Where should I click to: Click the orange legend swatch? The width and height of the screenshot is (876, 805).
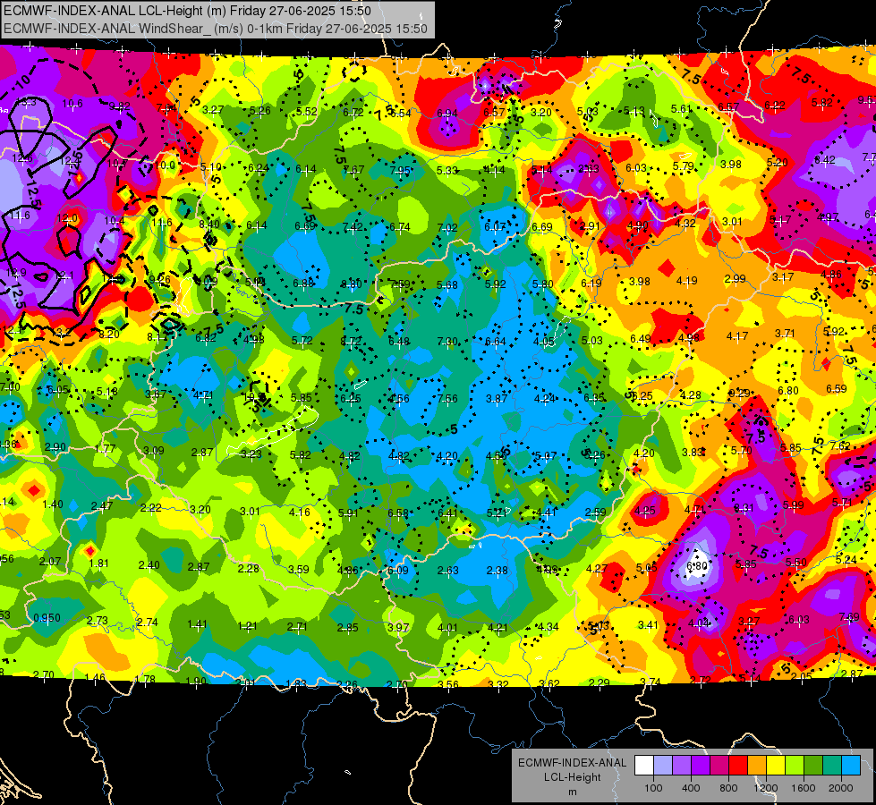click(x=756, y=766)
